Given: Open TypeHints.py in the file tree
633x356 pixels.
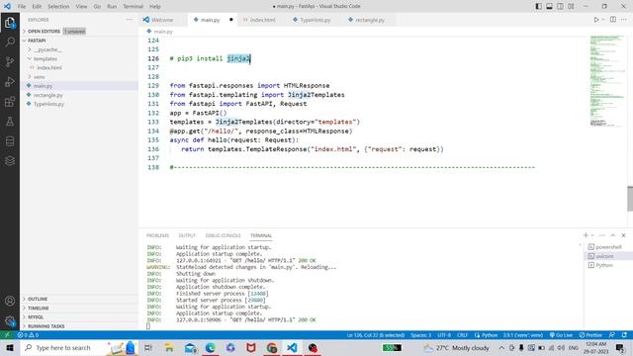Looking at the screenshot, I should tap(48, 104).
